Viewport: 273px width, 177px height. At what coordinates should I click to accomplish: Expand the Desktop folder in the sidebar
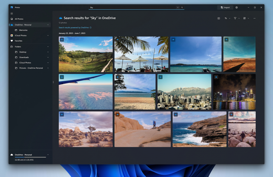[48, 52]
